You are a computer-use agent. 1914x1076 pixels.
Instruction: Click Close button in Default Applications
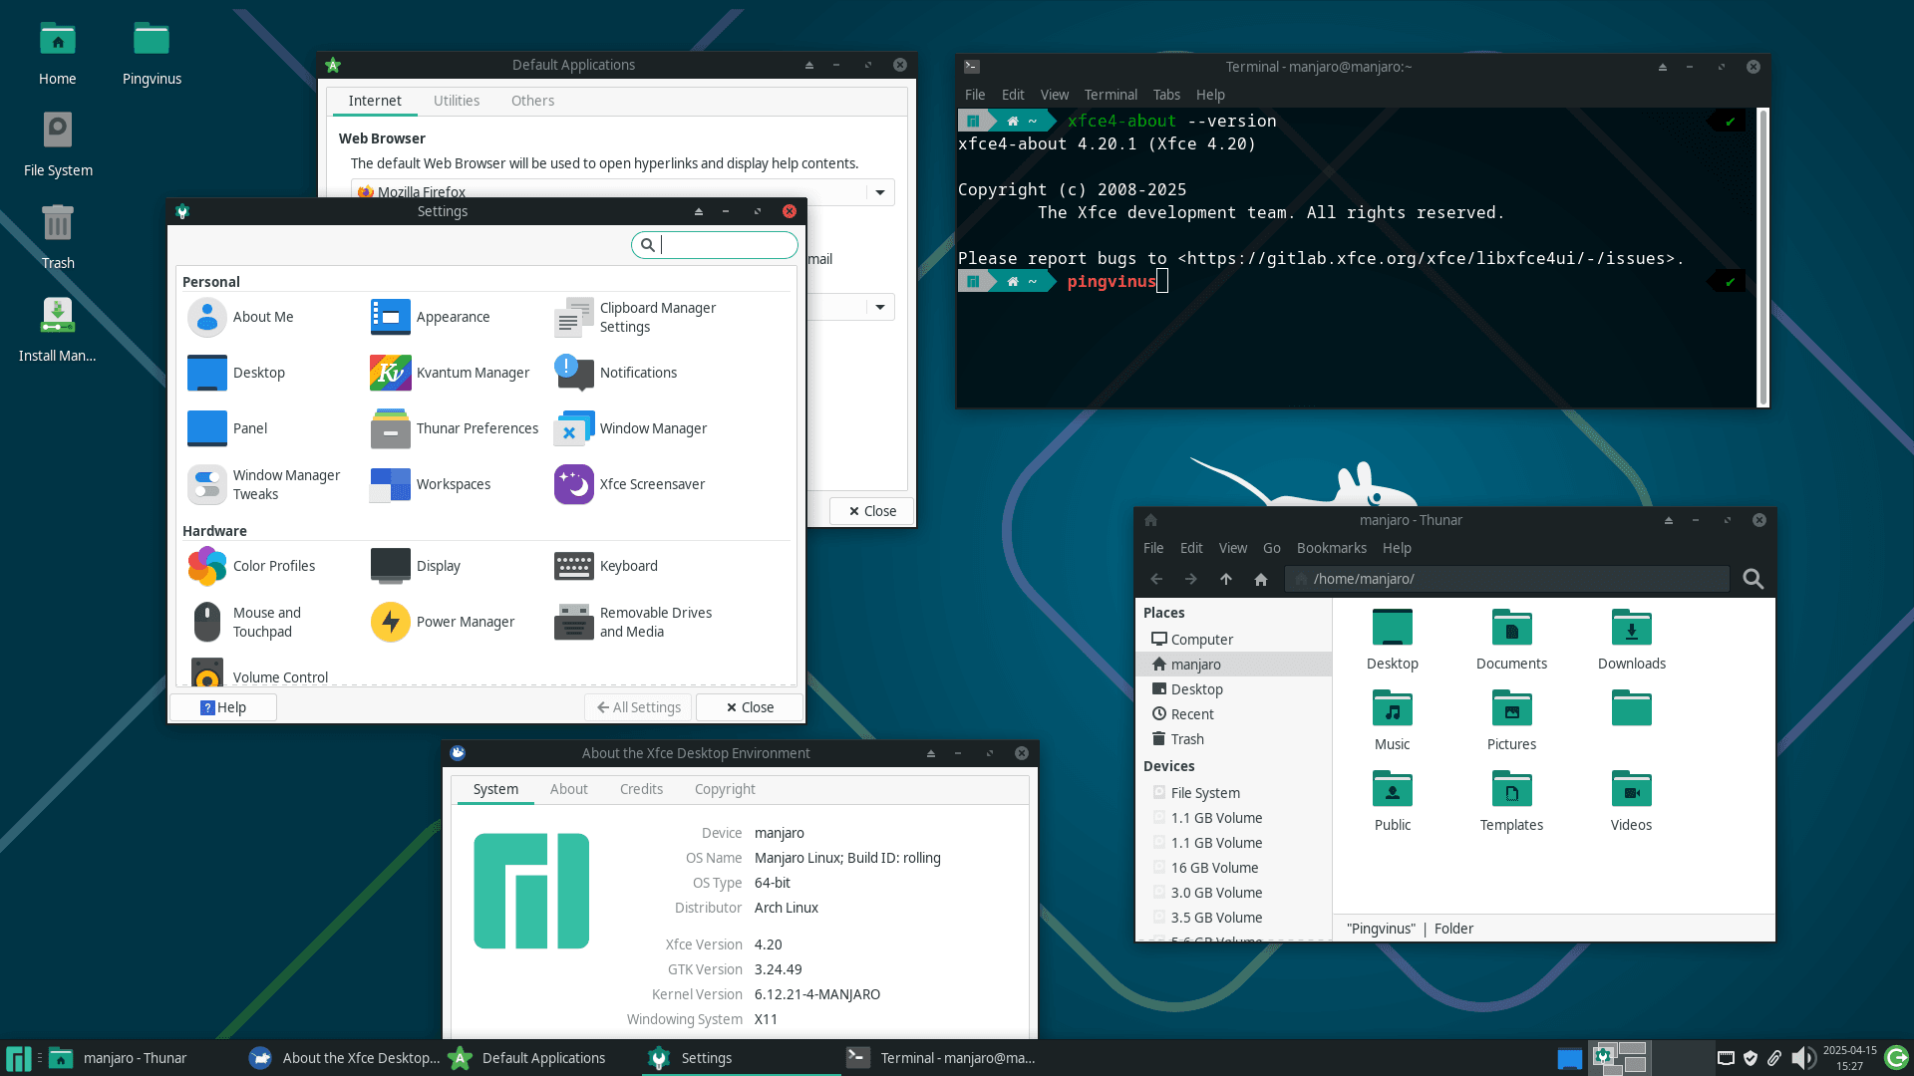click(872, 511)
